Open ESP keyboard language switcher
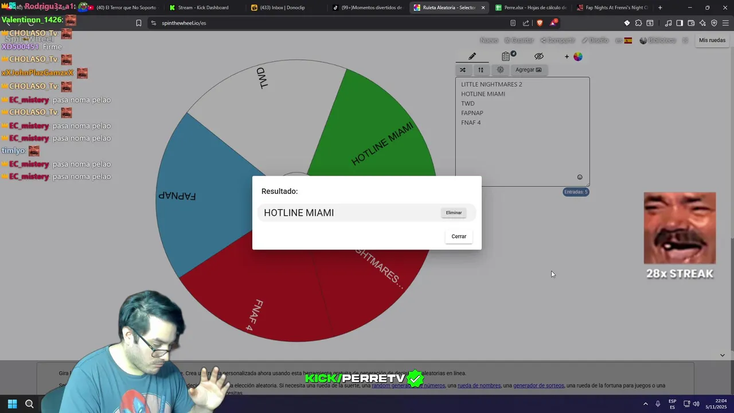734x413 pixels. (672, 404)
